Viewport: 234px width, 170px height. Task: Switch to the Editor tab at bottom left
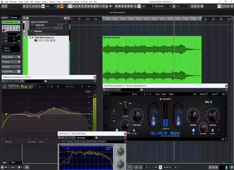[13, 163]
